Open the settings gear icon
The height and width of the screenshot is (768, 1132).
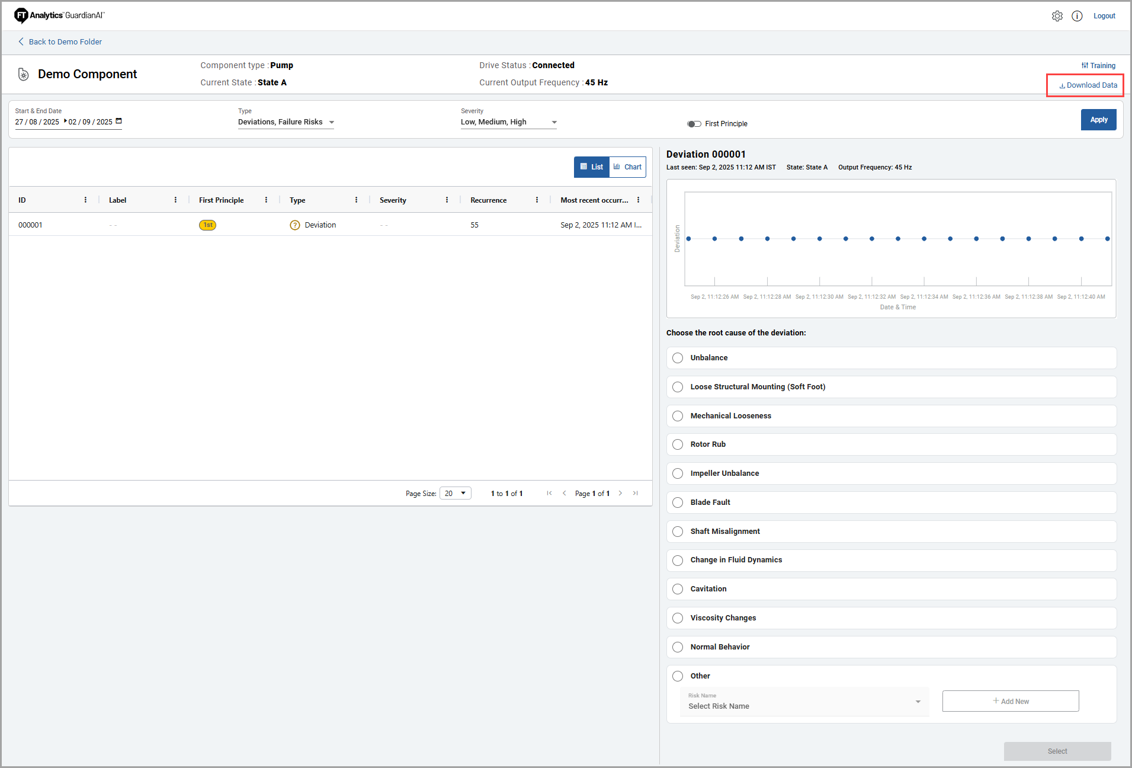(1057, 16)
